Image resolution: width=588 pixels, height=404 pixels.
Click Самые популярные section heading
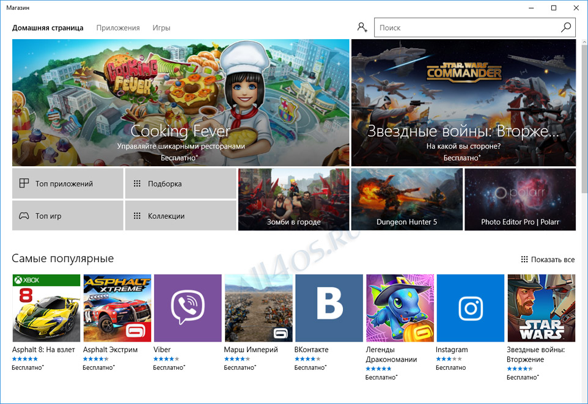point(62,259)
